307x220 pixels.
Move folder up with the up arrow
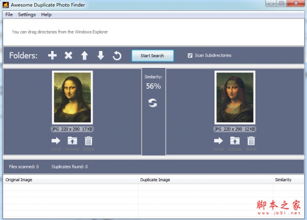[84, 56]
